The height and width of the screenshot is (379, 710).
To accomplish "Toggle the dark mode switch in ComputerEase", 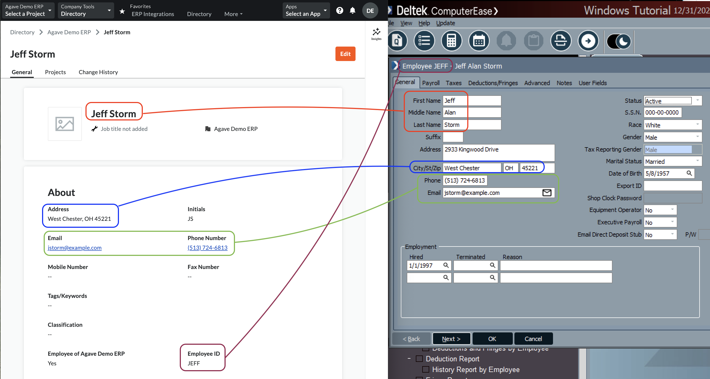I will coord(618,41).
